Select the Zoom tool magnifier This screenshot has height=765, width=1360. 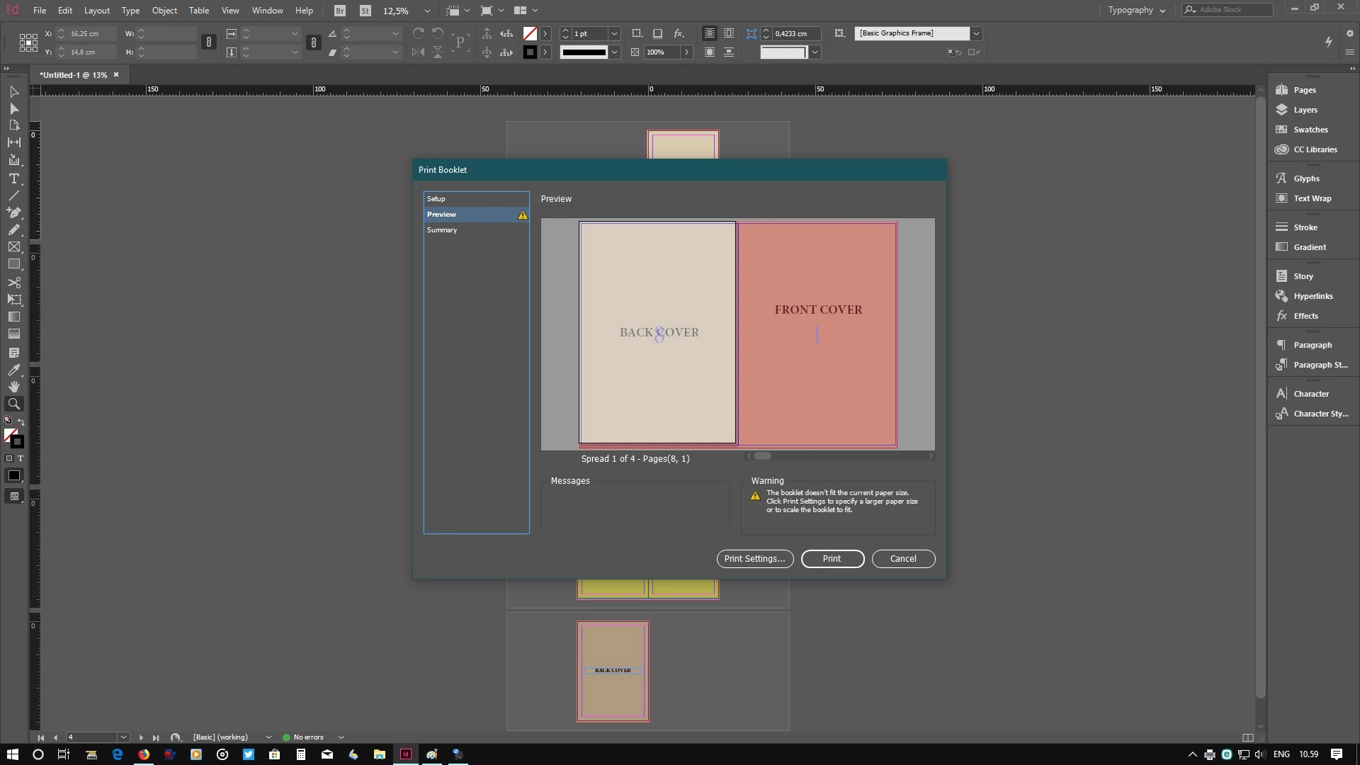(x=13, y=404)
